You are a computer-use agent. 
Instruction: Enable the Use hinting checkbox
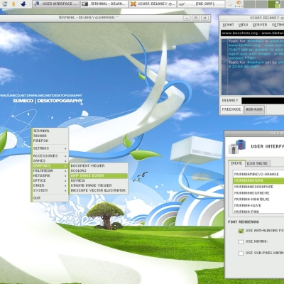coord(241,242)
